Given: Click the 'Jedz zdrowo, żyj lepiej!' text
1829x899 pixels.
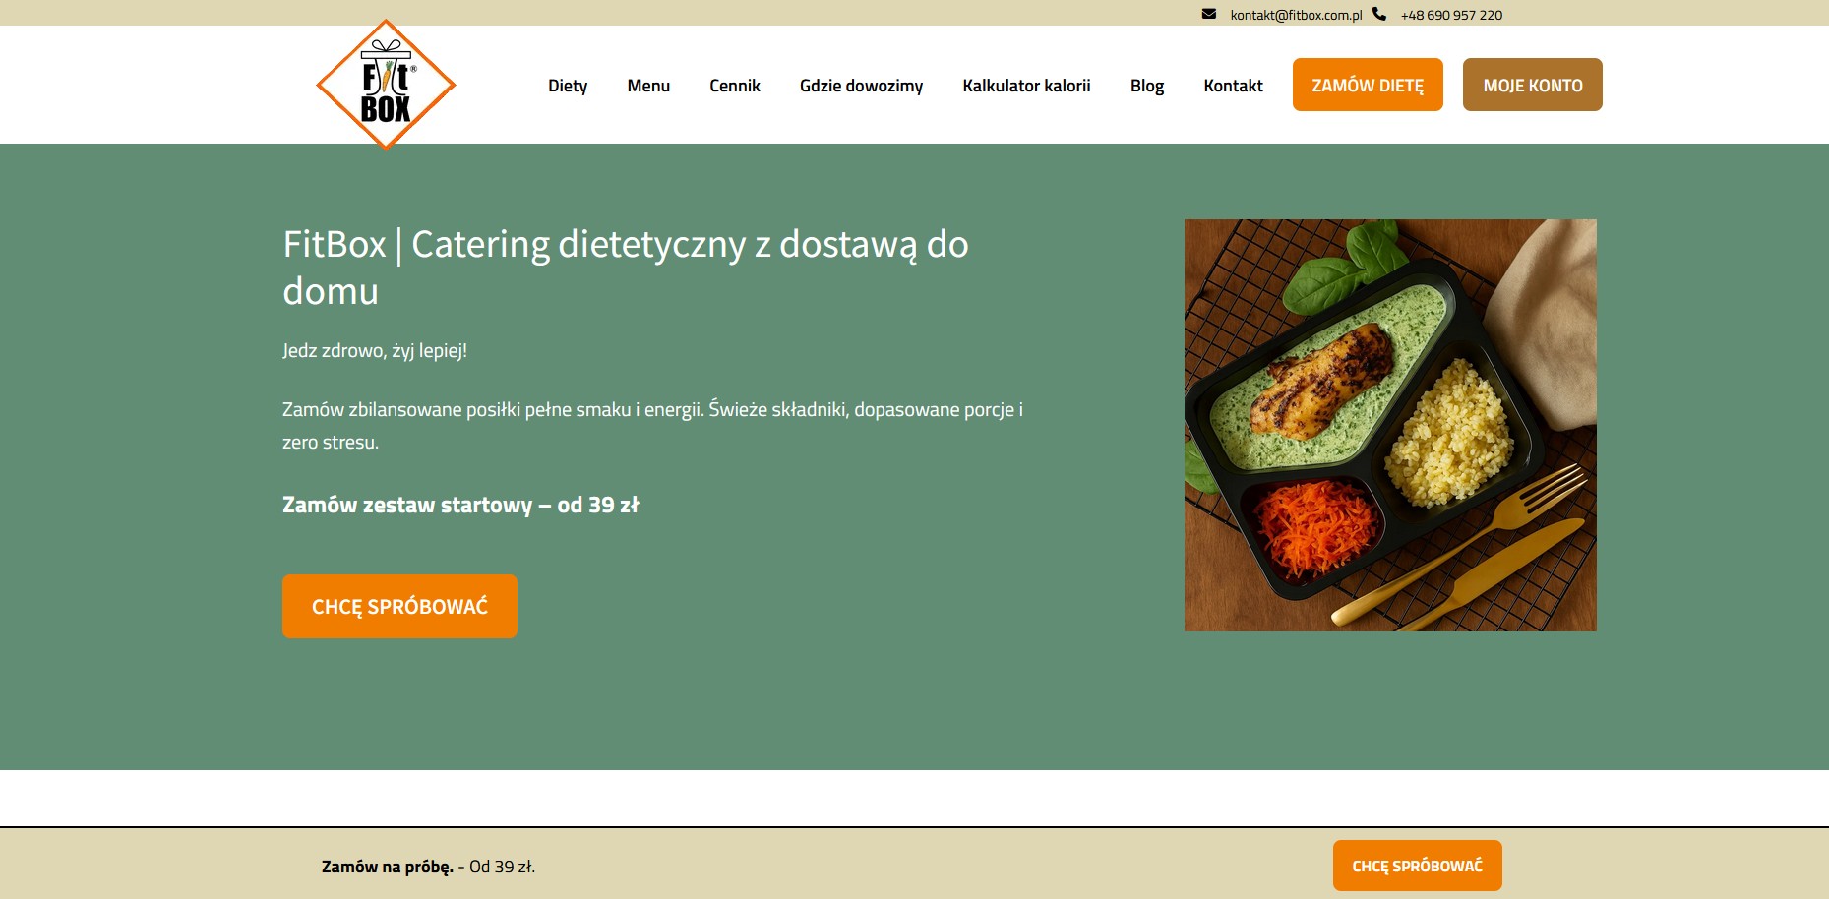Looking at the screenshot, I should pos(375,351).
